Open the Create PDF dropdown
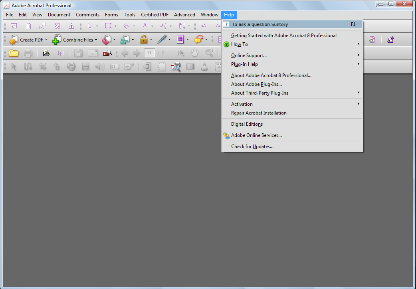416x289 pixels. (28, 40)
